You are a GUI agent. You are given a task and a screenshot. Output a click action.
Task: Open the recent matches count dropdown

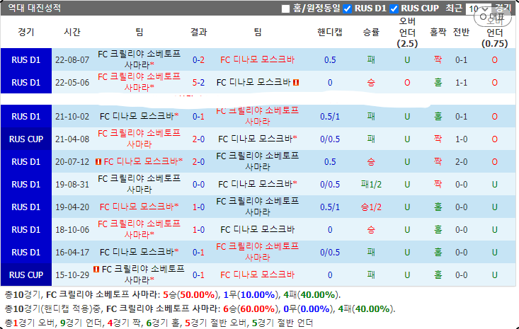pos(479,9)
